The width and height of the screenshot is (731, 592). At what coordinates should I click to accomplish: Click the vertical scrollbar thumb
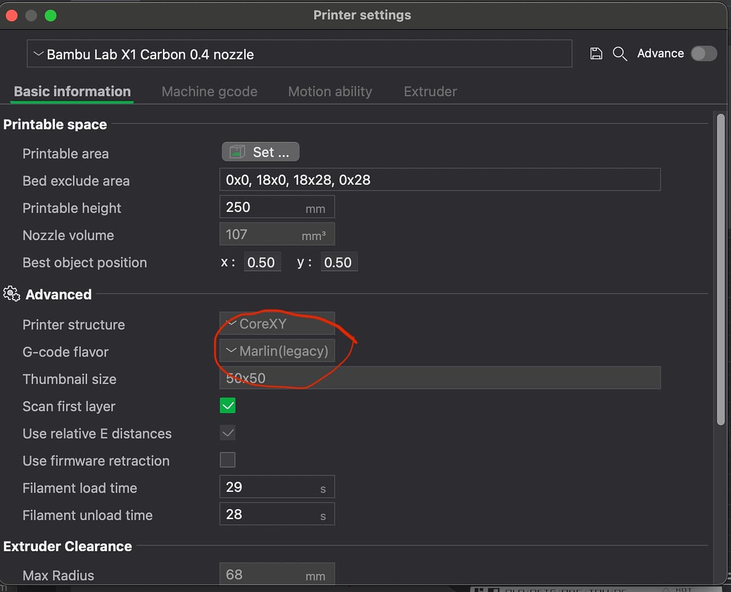coord(721,269)
